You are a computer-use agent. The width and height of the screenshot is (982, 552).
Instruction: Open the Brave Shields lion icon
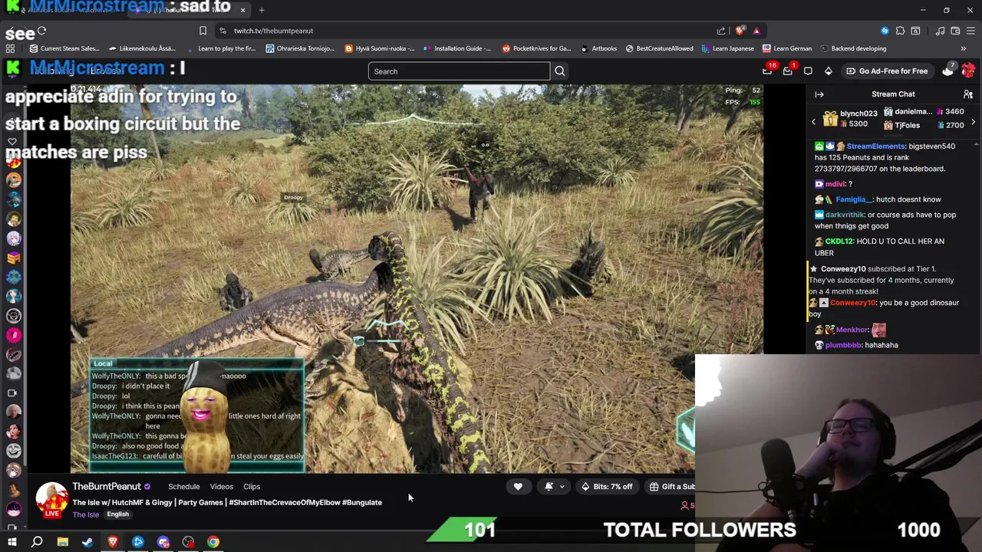point(740,31)
